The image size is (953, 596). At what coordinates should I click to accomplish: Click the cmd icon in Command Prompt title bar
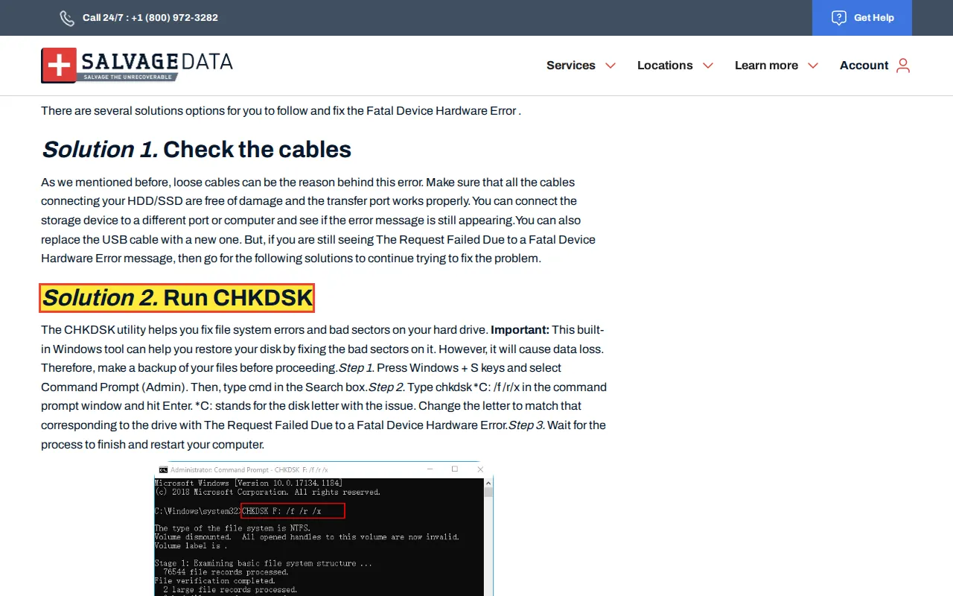pyautogui.click(x=163, y=470)
